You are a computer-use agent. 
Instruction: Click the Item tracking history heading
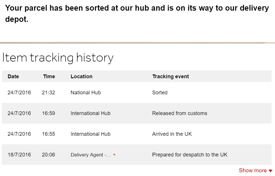pos(58,58)
